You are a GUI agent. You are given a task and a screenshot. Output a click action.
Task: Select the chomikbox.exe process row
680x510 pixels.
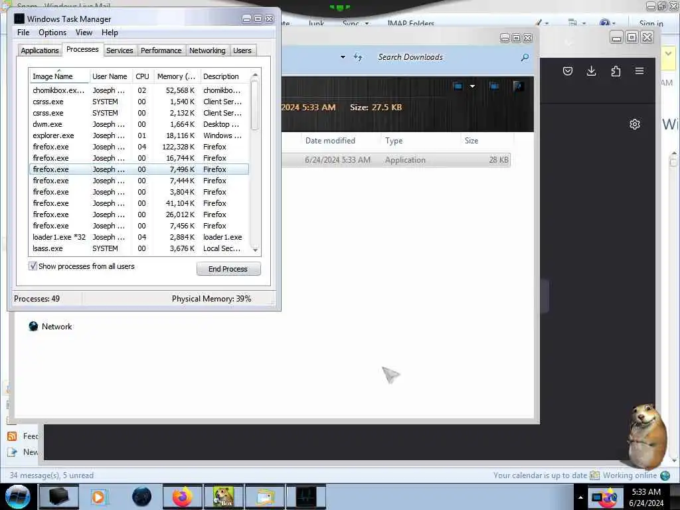click(x=139, y=90)
